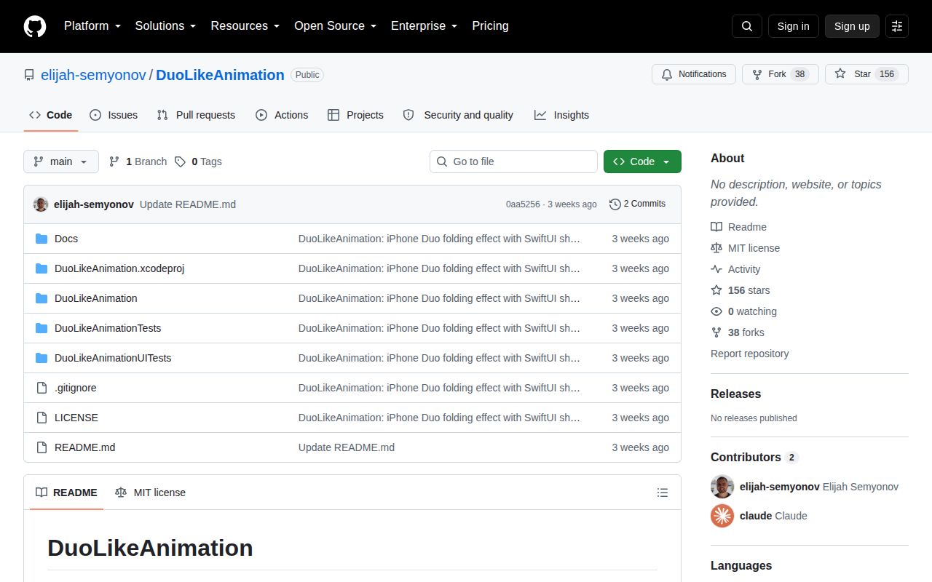
Task: Open the main branch selector dropdown
Action: [61, 162]
